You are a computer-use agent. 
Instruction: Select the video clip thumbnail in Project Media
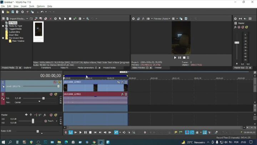(x=38, y=32)
